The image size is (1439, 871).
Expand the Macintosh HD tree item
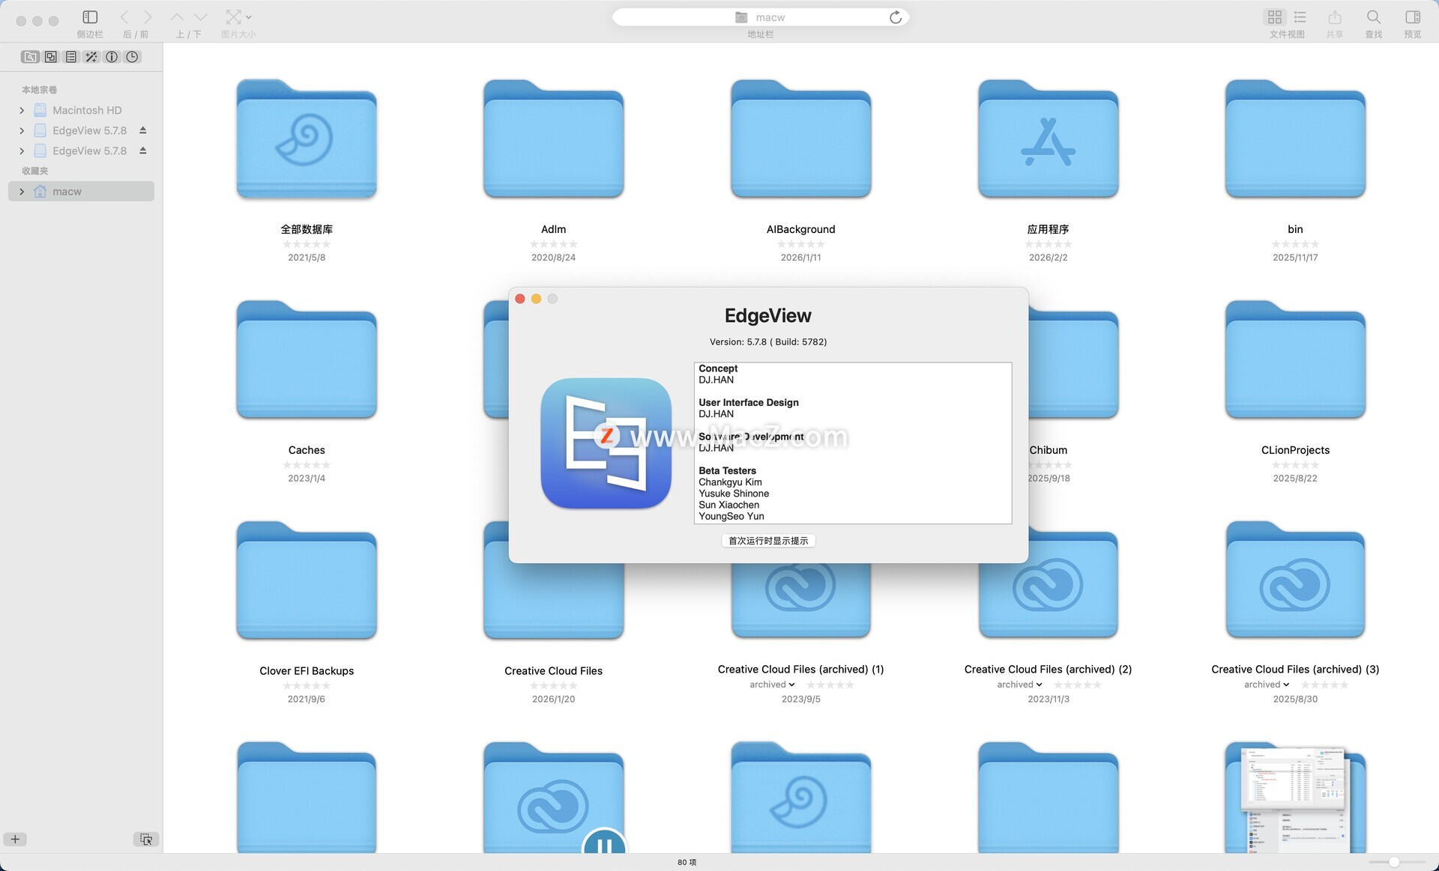(22, 110)
